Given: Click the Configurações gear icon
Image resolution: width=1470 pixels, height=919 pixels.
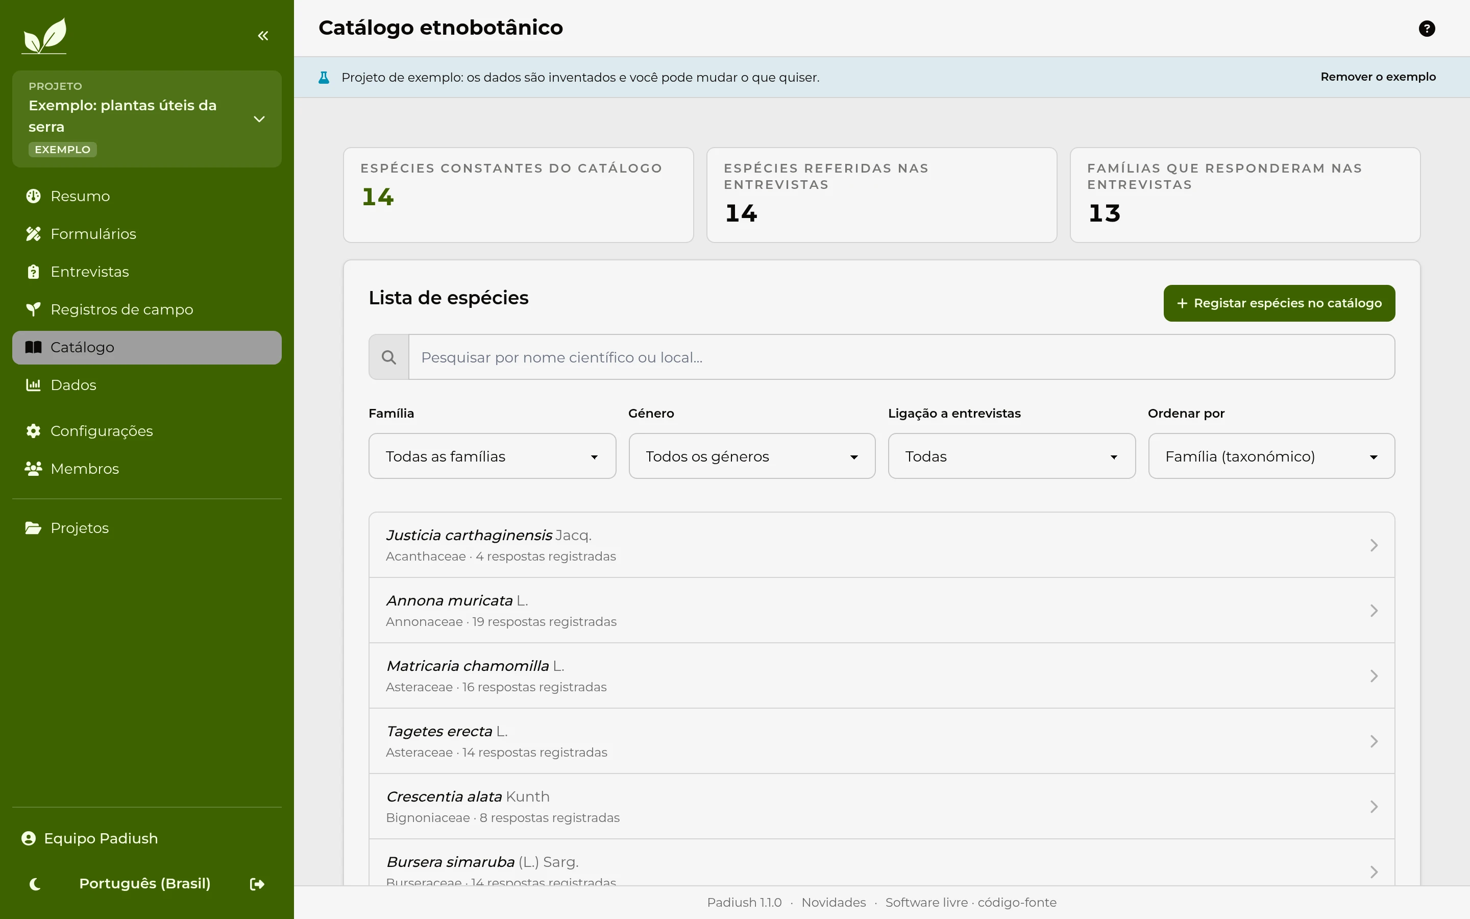Looking at the screenshot, I should [33, 431].
